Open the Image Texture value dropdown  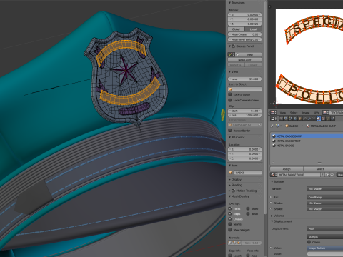pos(324,248)
